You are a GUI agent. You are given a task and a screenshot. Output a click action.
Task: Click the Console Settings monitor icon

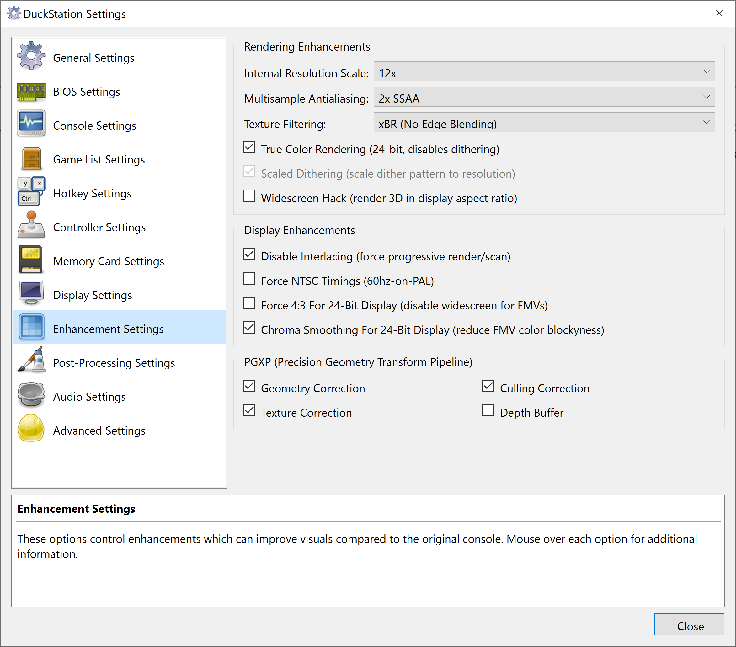(x=31, y=124)
